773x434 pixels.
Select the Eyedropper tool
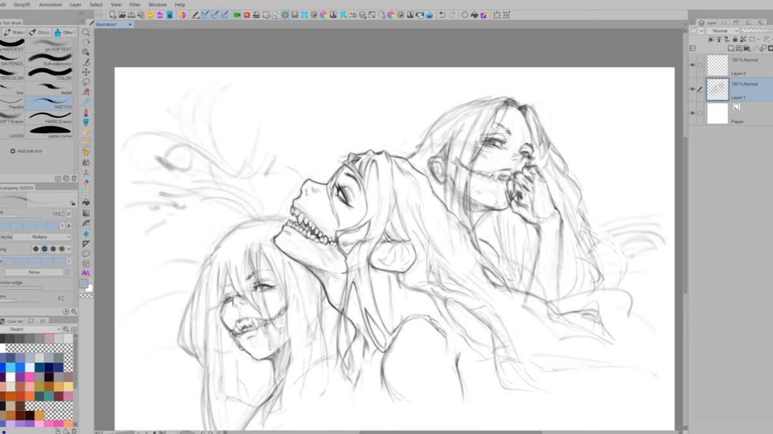86,102
